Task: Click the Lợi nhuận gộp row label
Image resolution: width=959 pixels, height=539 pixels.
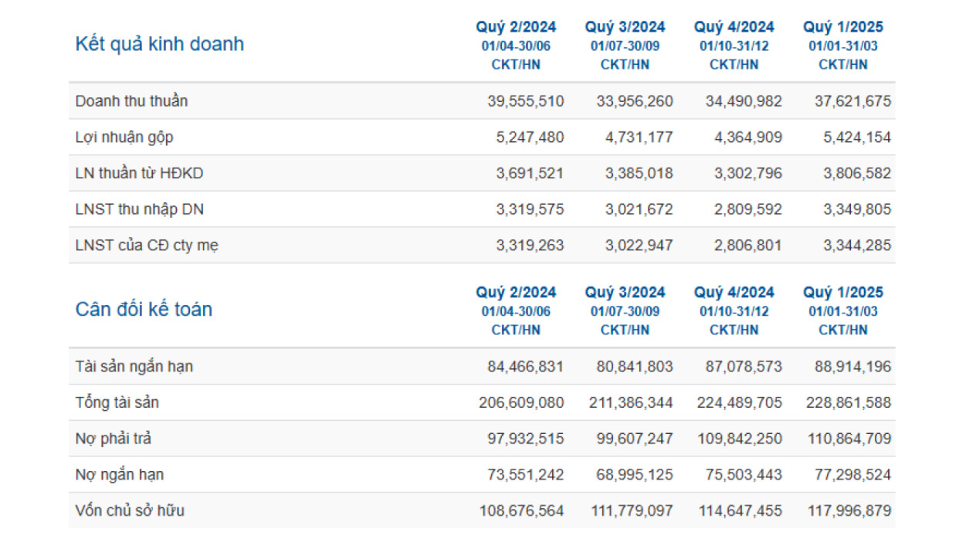Action: tap(124, 137)
